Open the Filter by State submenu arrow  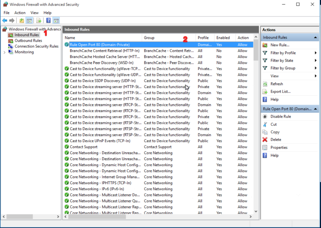click(316, 60)
